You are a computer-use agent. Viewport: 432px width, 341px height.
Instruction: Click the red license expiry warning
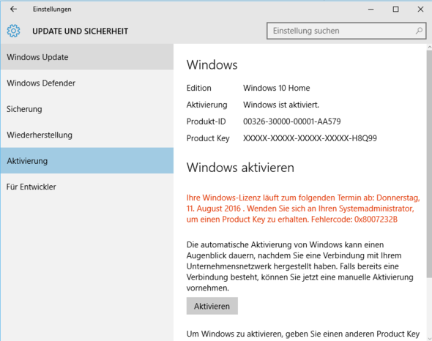[303, 209]
